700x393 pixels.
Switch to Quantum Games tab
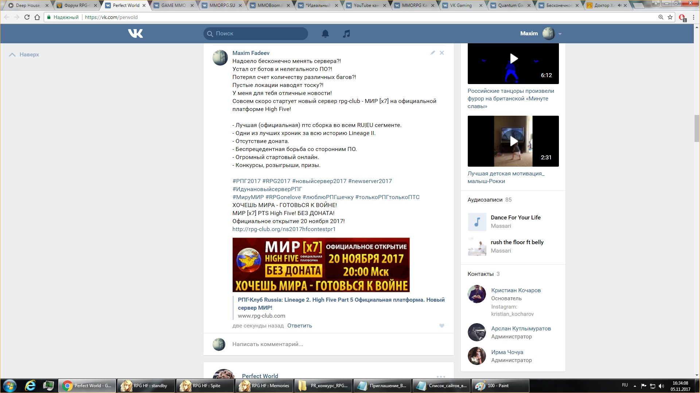[x=511, y=5]
